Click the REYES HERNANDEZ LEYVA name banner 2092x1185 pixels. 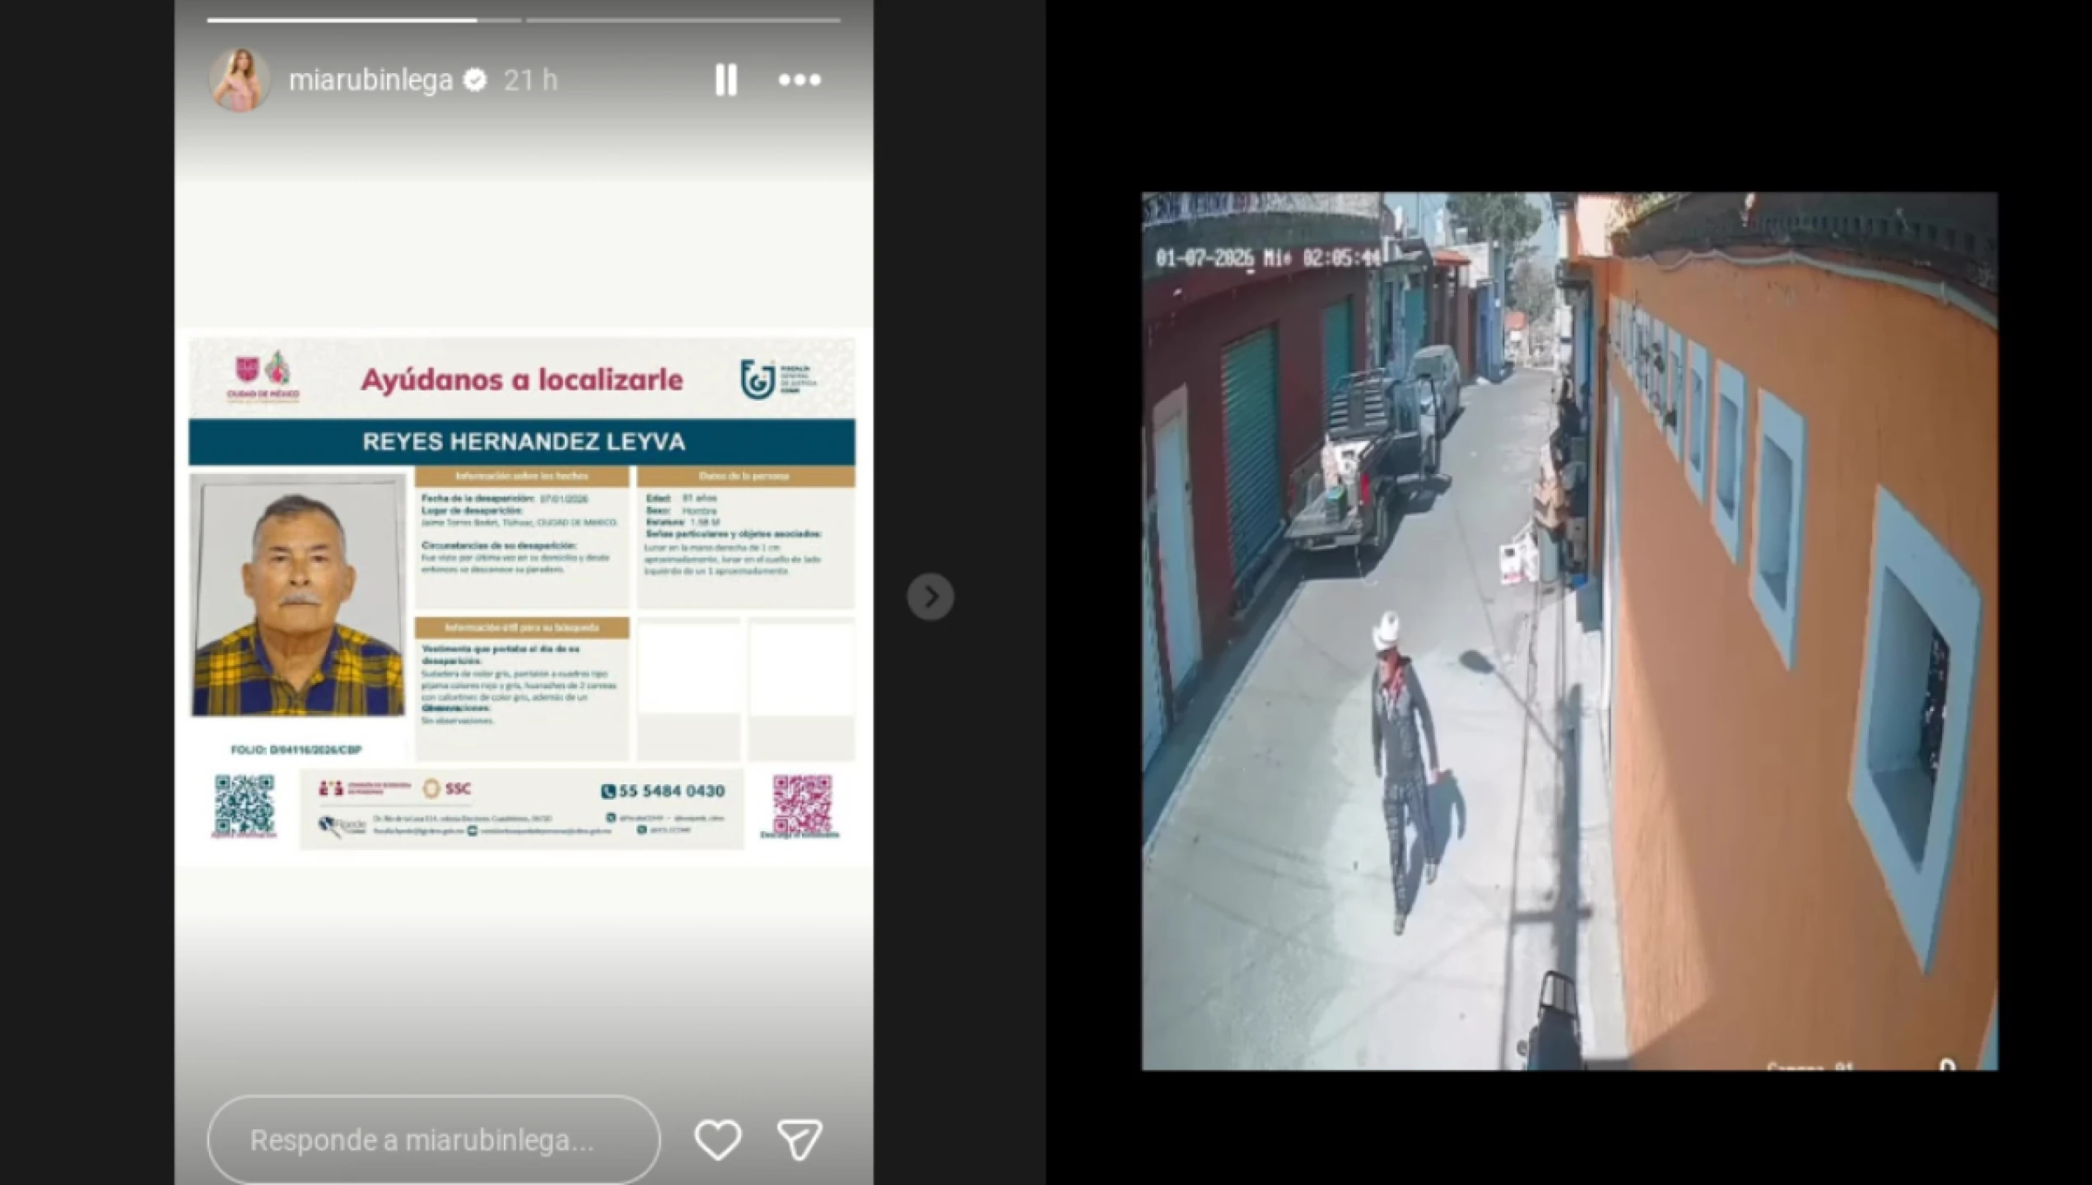522,442
